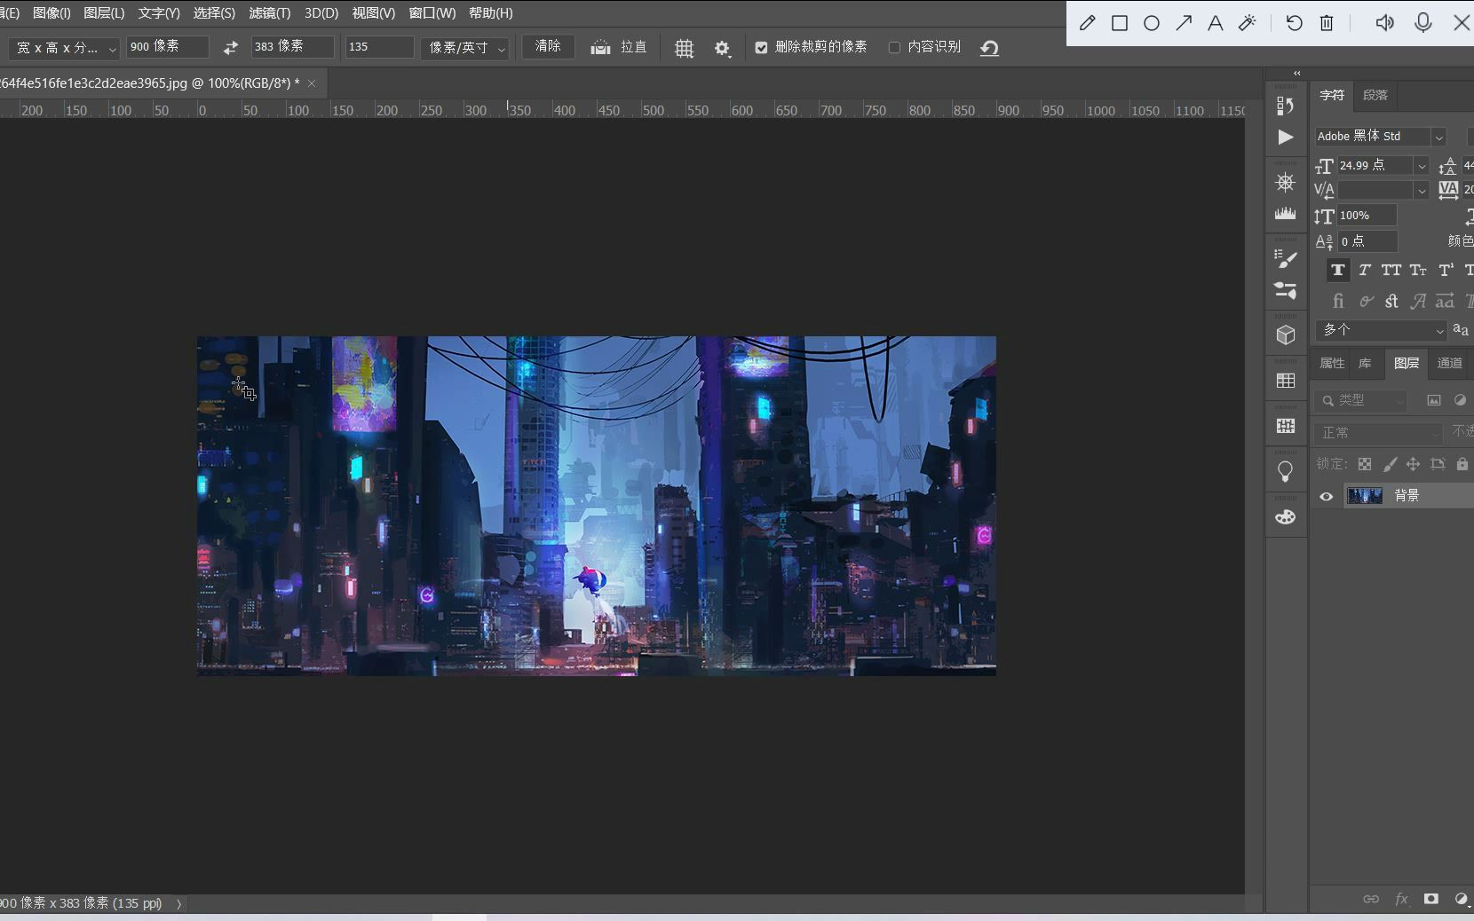Toggle lock all padlock icon
The image size is (1474, 921).
pos(1462,464)
